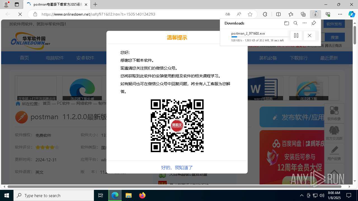Open Copilot sidebar

coord(352,14)
